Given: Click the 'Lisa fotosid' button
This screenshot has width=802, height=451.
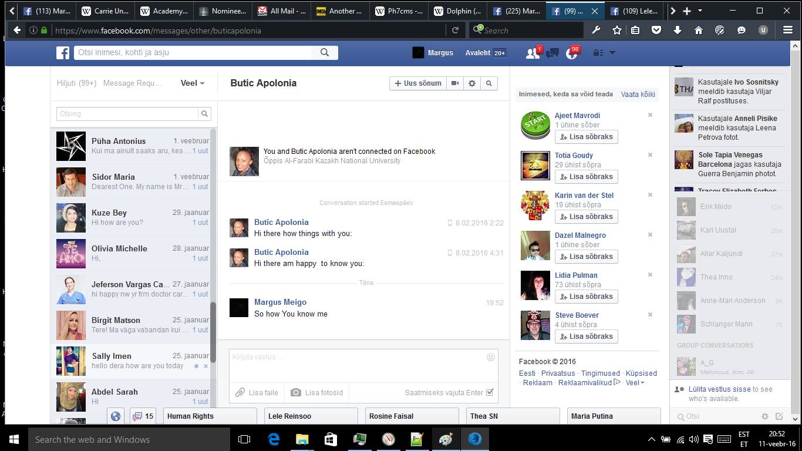Looking at the screenshot, I should pyautogui.click(x=317, y=392).
